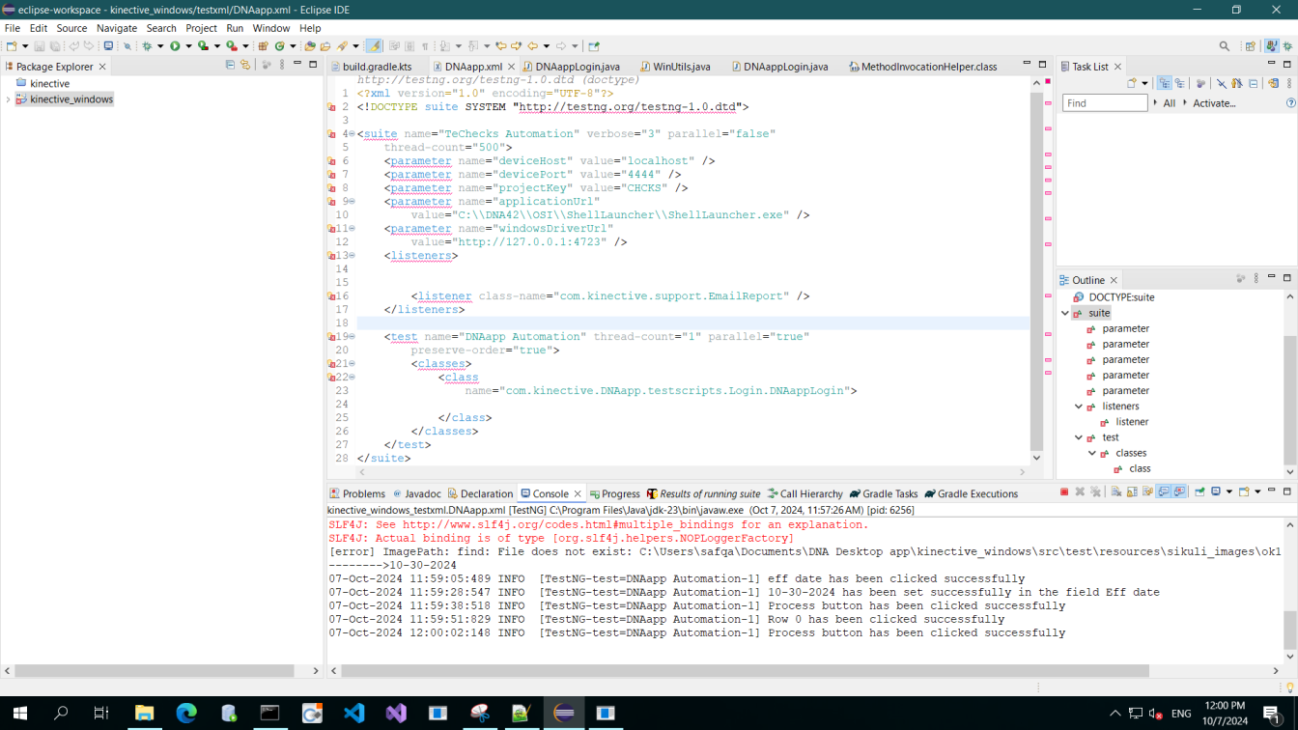Click the Task List help question-mark icon
The width and height of the screenshot is (1298, 730).
1290,103
